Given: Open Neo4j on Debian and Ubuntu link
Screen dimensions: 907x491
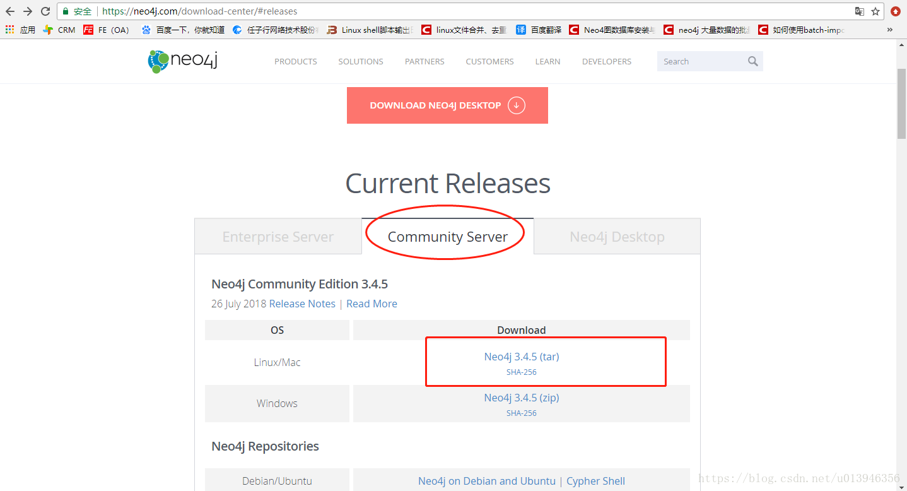Looking at the screenshot, I should [x=487, y=481].
